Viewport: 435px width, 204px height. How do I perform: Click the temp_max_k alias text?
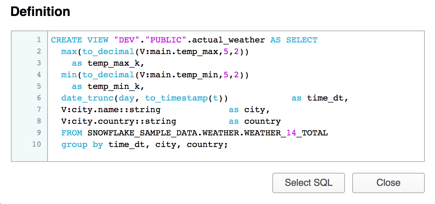[x=116, y=63]
